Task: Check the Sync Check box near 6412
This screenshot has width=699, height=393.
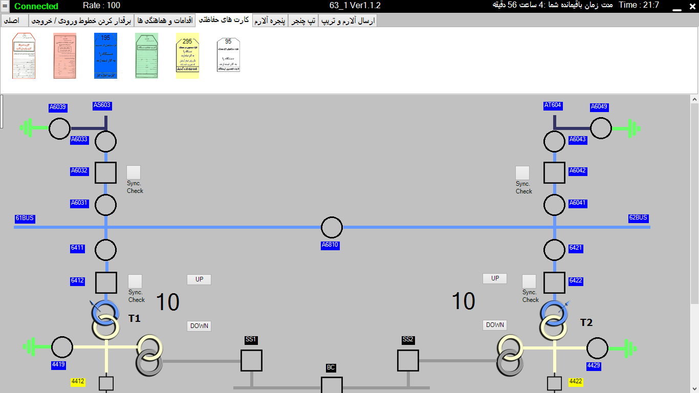Action: (135, 281)
